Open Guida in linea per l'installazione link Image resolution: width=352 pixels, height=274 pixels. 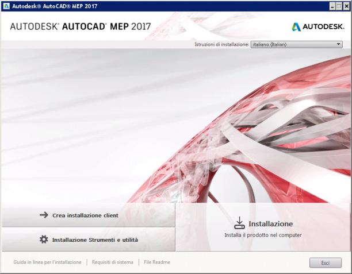(47, 262)
